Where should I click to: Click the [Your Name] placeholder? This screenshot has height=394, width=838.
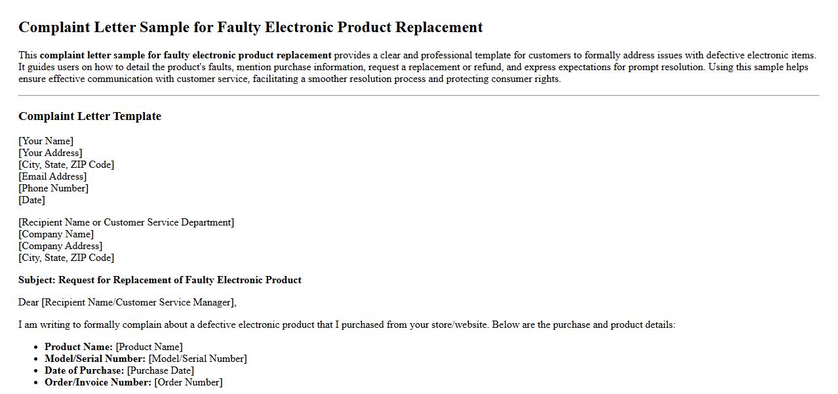click(46, 141)
